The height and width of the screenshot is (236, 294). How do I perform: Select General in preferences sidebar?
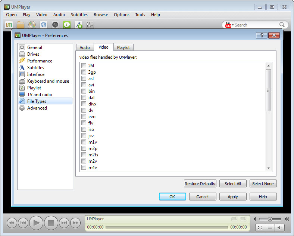point(45,47)
